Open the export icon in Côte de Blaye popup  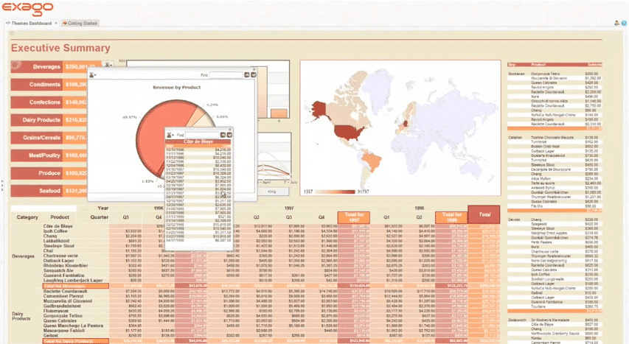(169, 136)
